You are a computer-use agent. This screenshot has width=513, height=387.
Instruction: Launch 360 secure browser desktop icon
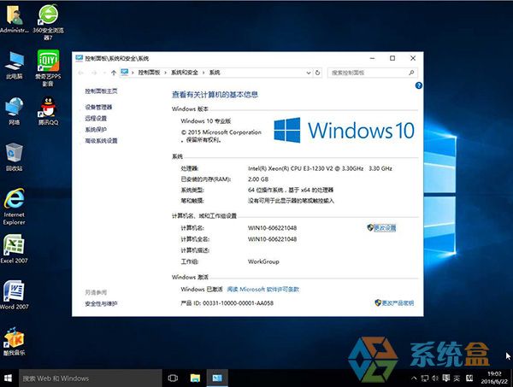pos(48,22)
